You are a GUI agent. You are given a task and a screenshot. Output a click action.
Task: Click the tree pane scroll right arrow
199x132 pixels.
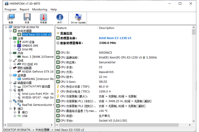52,125
